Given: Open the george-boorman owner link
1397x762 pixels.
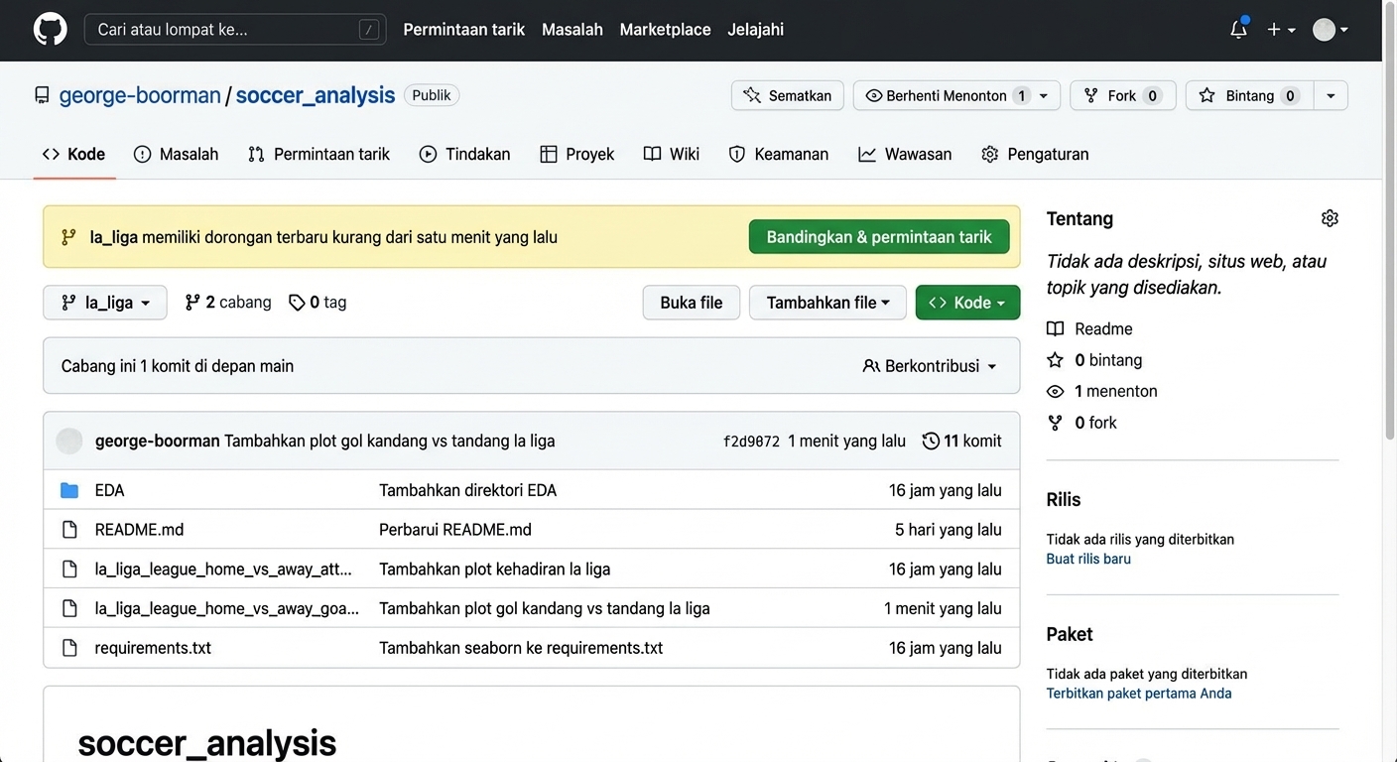Looking at the screenshot, I should point(140,95).
